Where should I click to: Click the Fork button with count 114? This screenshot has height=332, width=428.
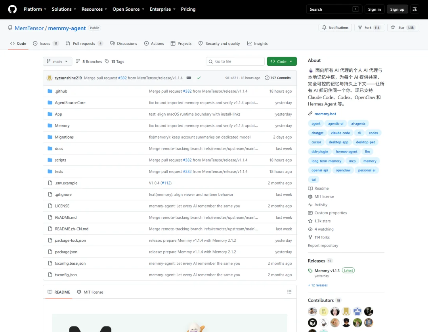coord(370,28)
